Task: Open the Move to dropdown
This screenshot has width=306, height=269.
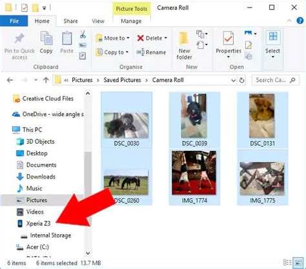Action: pos(112,38)
